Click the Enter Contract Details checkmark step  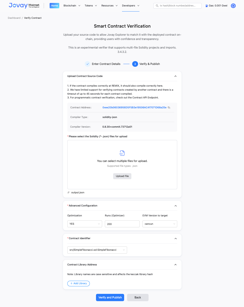point(87,64)
